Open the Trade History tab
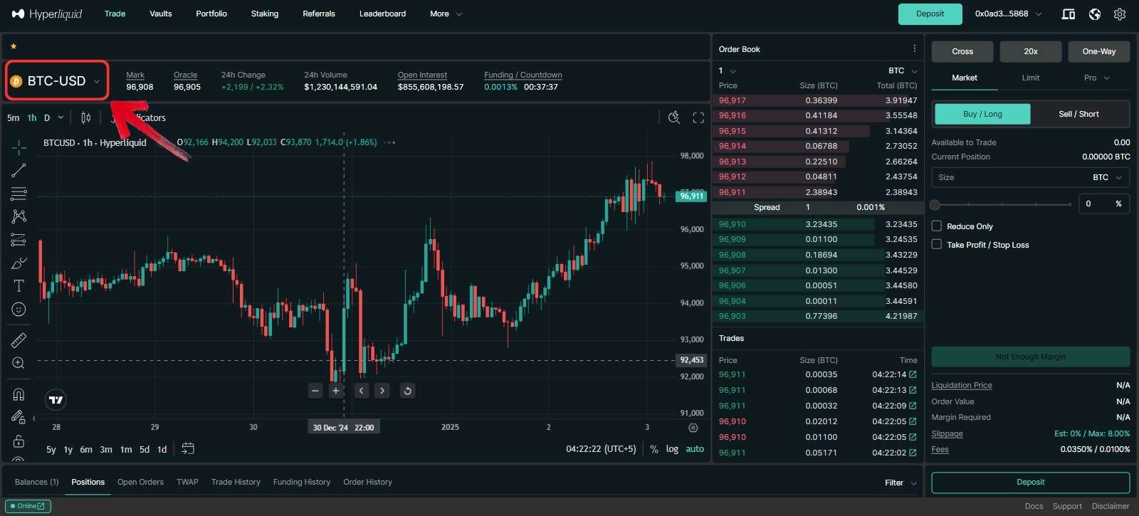This screenshot has height=516, width=1139. 236,482
